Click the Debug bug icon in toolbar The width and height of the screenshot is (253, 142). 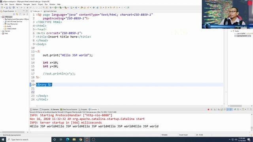coord(51,7)
